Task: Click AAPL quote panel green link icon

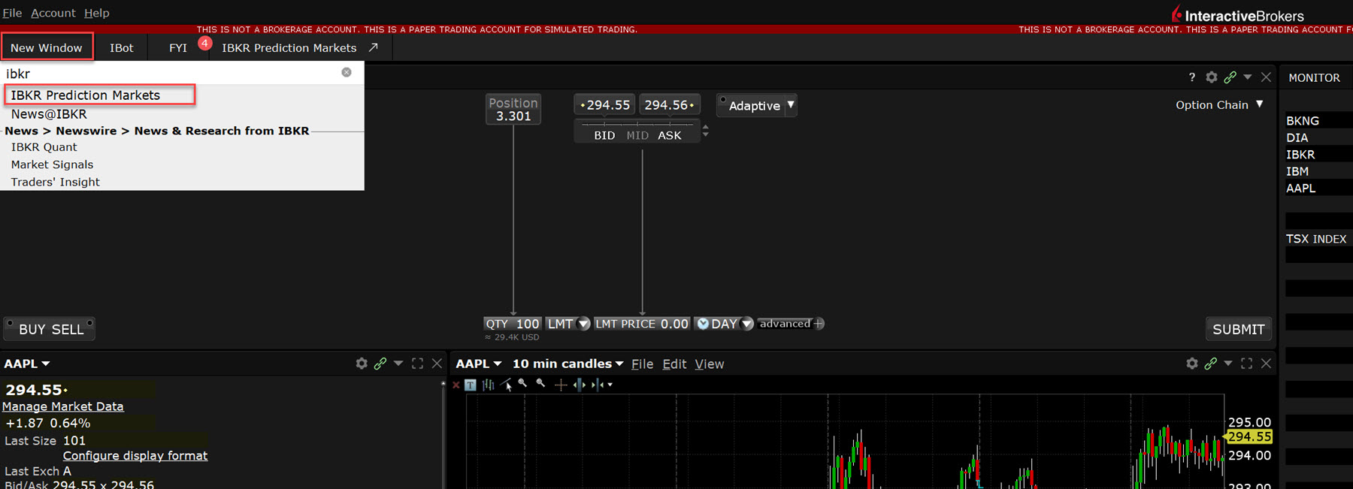Action: (380, 364)
